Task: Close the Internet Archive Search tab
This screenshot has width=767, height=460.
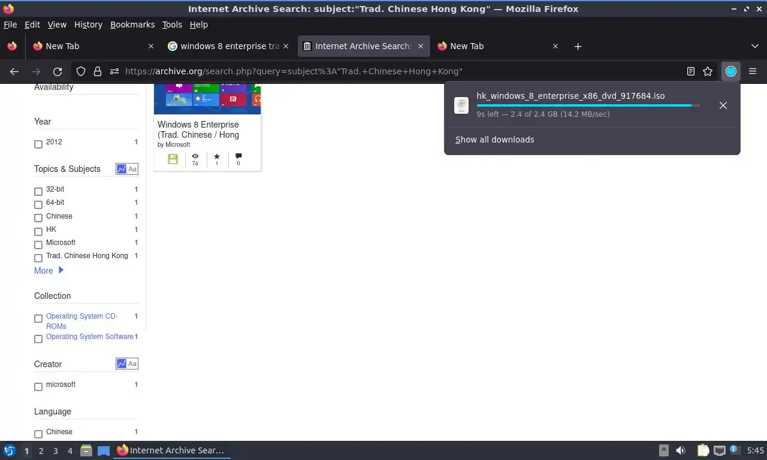Action: point(421,46)
